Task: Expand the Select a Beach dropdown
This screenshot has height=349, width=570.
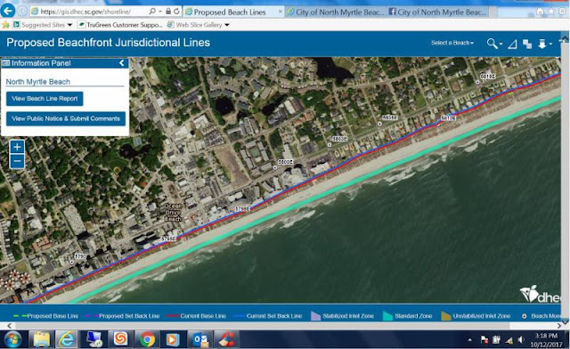Action: (x=452, y=43)
